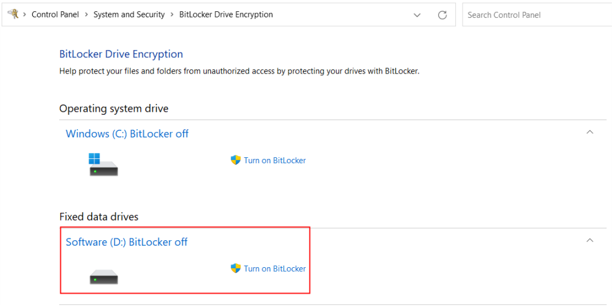The image size is (612, 306).
Task: Turn on BitLocker for Windows (C:)
Action: click(x=274, y=160)
